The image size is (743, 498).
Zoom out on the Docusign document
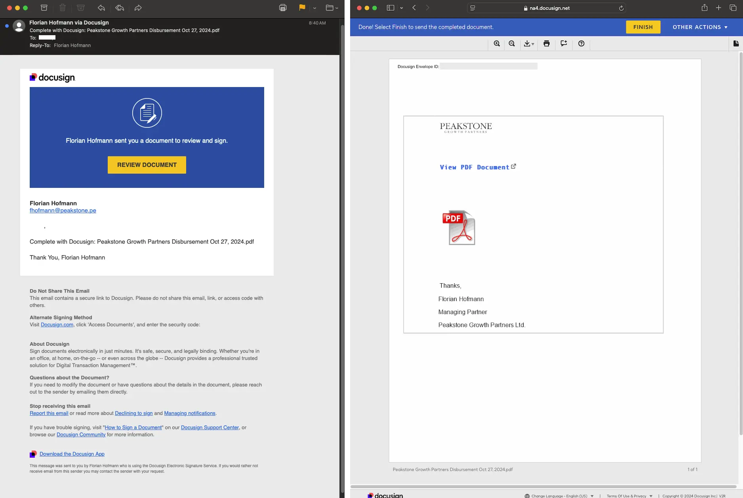point(512,44)
